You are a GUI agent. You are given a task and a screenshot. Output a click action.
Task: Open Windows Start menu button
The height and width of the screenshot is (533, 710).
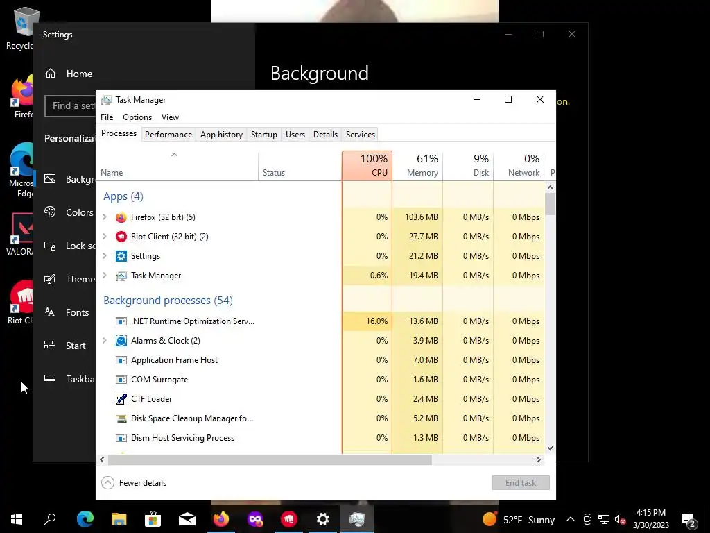point(17,519)
